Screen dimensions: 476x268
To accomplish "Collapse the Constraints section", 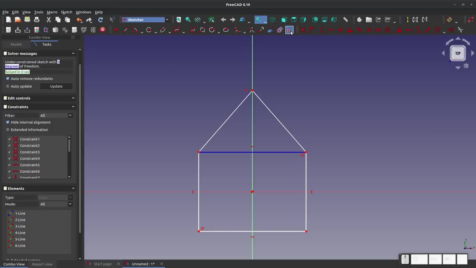I will click(x=73, y=107).
